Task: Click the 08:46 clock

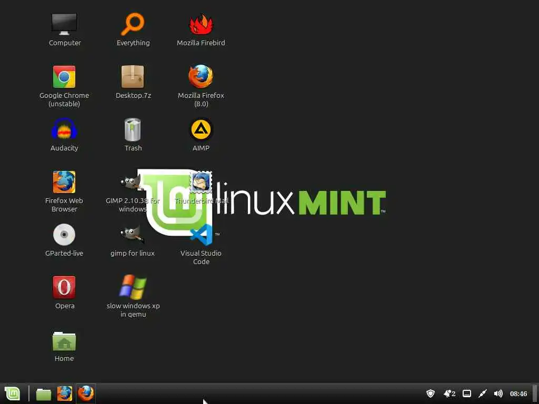Action: (518, 393)
